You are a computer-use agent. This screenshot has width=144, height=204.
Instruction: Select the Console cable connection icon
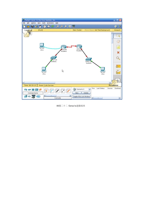pyautogui.click(x=52, y=91)
